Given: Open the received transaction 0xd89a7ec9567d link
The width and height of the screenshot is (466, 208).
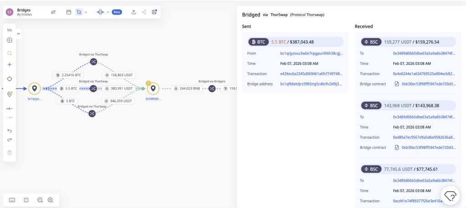Looking at the screenshot, I should [x=424, y=138].
